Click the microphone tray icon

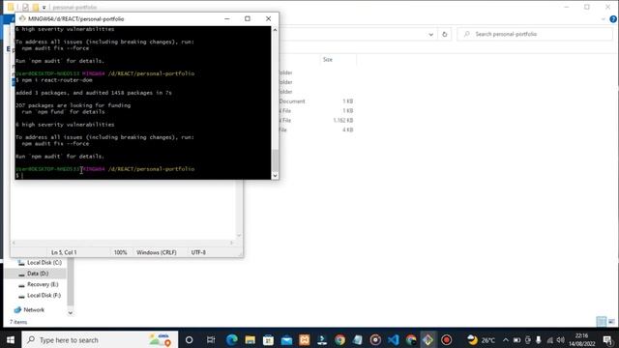click(x=539, y=339)
